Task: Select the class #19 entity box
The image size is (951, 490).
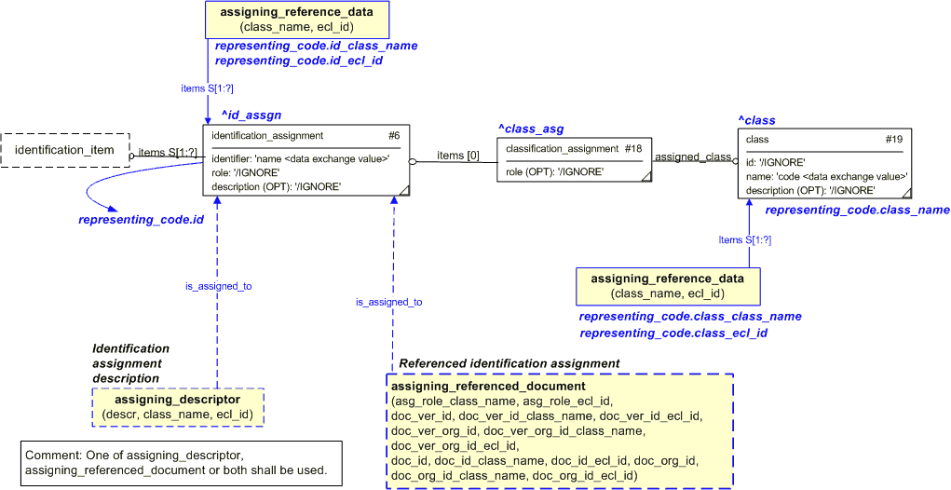Action: click(825, 164)
